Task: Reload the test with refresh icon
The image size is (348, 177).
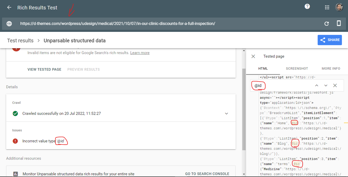Action: point(327,24)
